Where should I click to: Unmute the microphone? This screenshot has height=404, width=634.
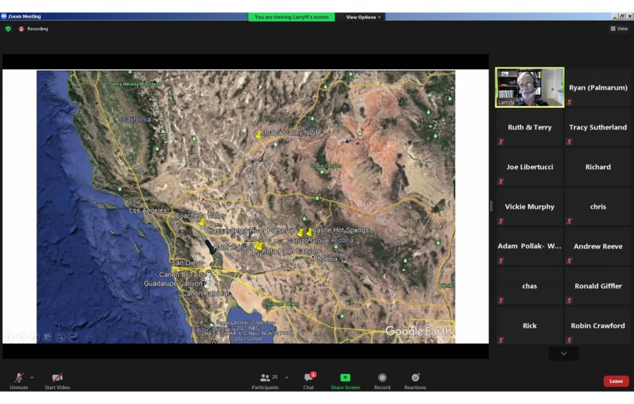tap(19, 378)
